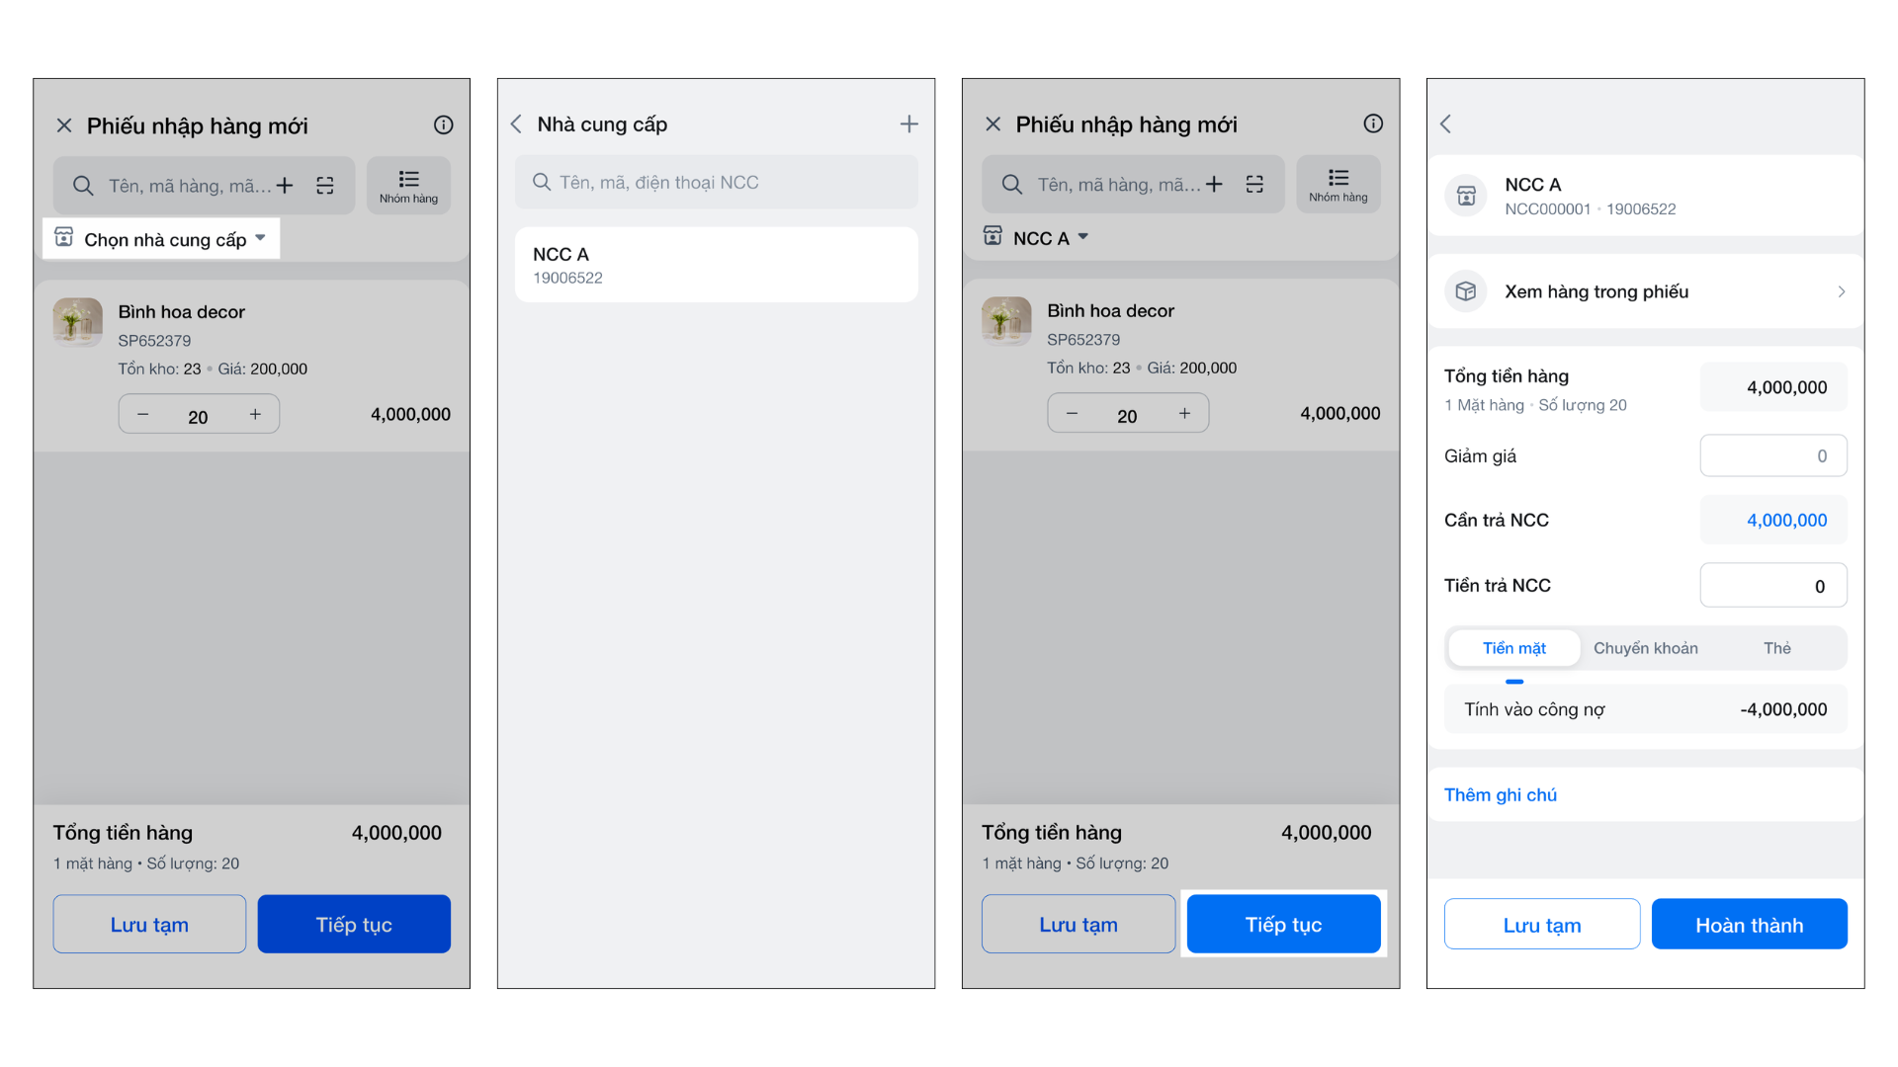Click back arrow on payment screen
Screen dimensions: 1898x1067
point(1446,123)
